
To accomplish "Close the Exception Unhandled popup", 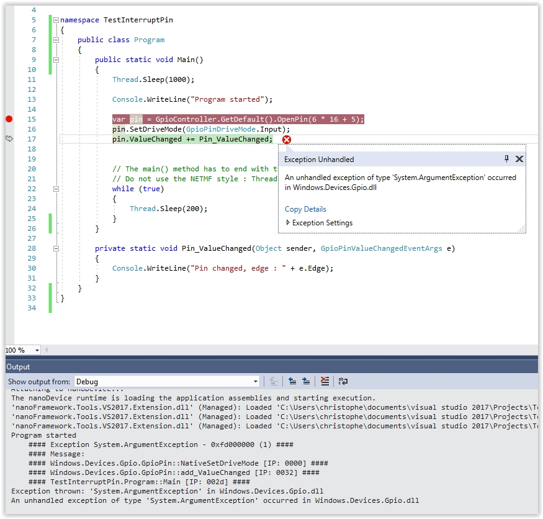I will pyautogui.click(x=519, y=159).
